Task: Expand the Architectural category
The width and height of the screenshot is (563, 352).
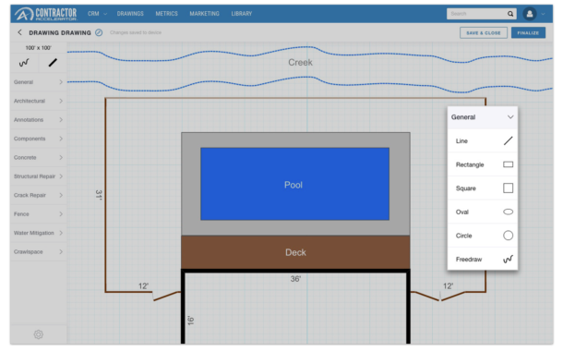Action: coord(38,101)
